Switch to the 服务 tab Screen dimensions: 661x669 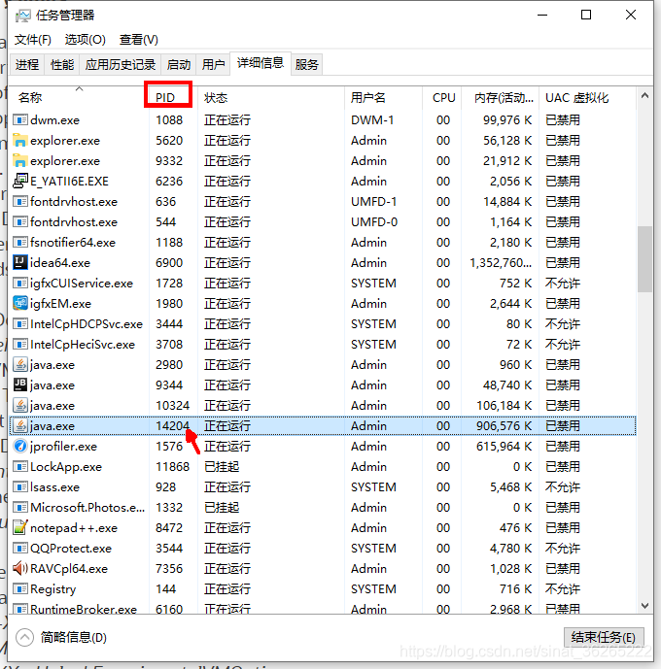pyautogui.click(x=306, y=64)
